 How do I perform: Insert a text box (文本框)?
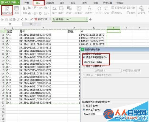(x=79, y=10)
